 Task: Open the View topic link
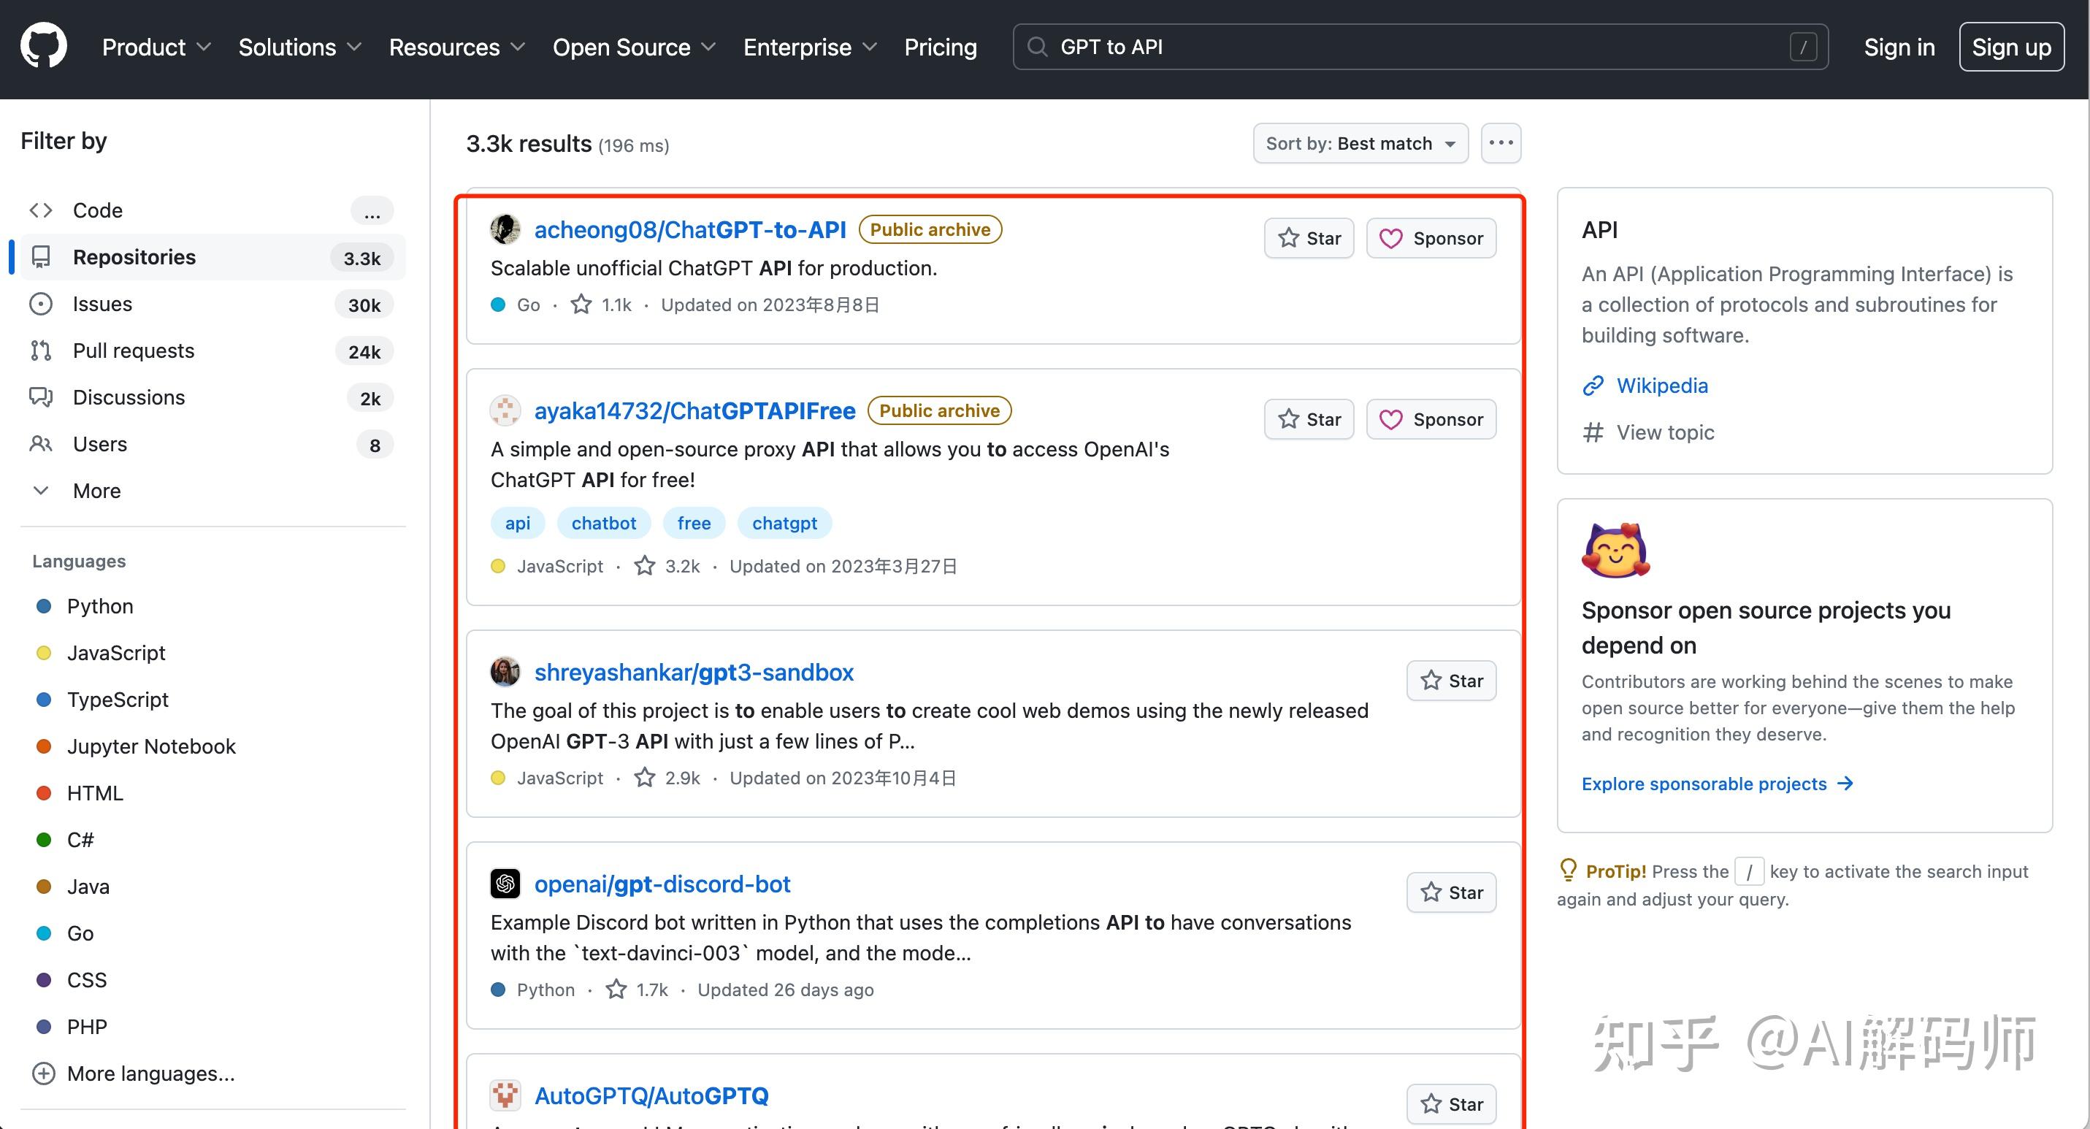click(1665, 432)
